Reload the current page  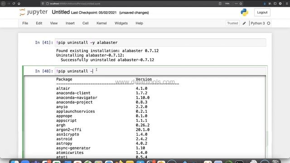14,4
